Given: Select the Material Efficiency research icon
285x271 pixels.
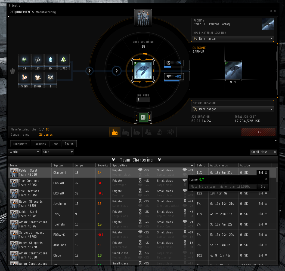Looking at the screenshot, I should (x=137, y=132).
